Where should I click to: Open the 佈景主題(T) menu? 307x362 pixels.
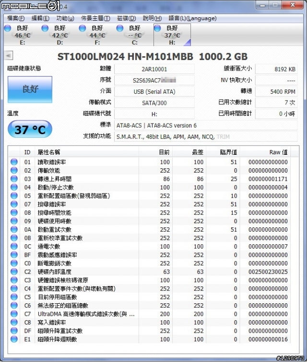95,18
